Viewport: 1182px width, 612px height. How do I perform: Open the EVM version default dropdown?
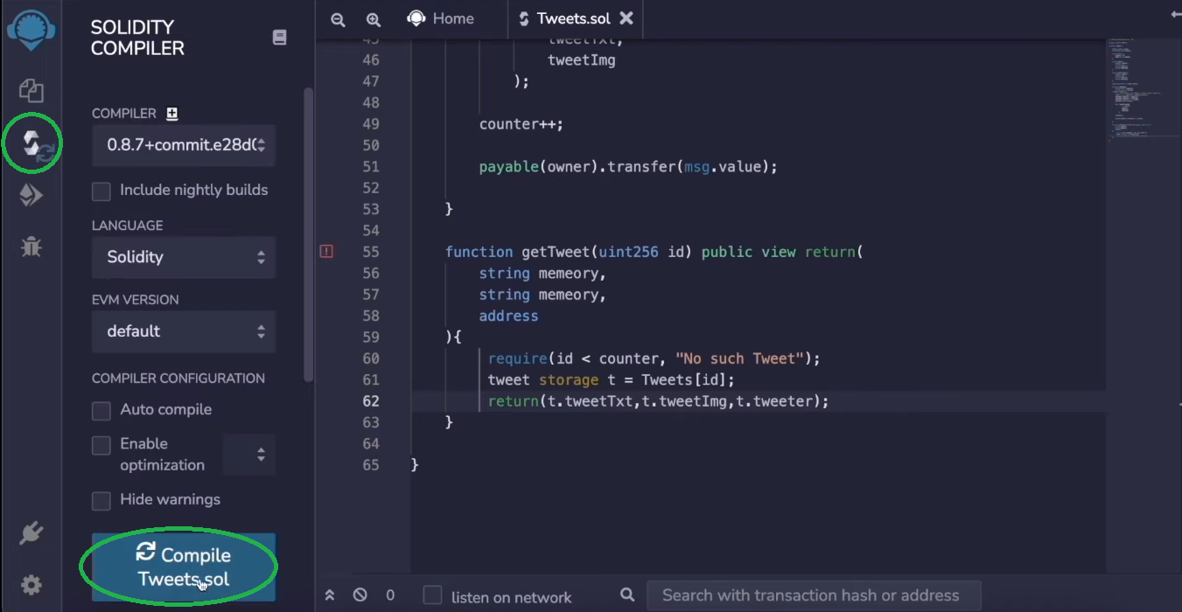click(x=184, y=331)
